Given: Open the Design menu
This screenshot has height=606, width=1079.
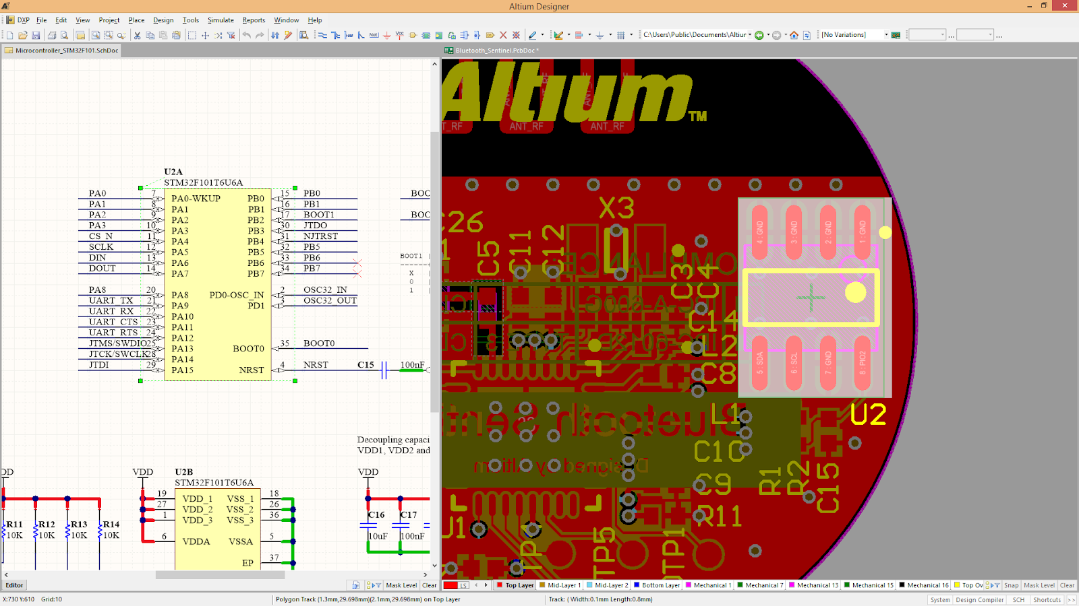Looking at the screenshot, I should [163, 20].
